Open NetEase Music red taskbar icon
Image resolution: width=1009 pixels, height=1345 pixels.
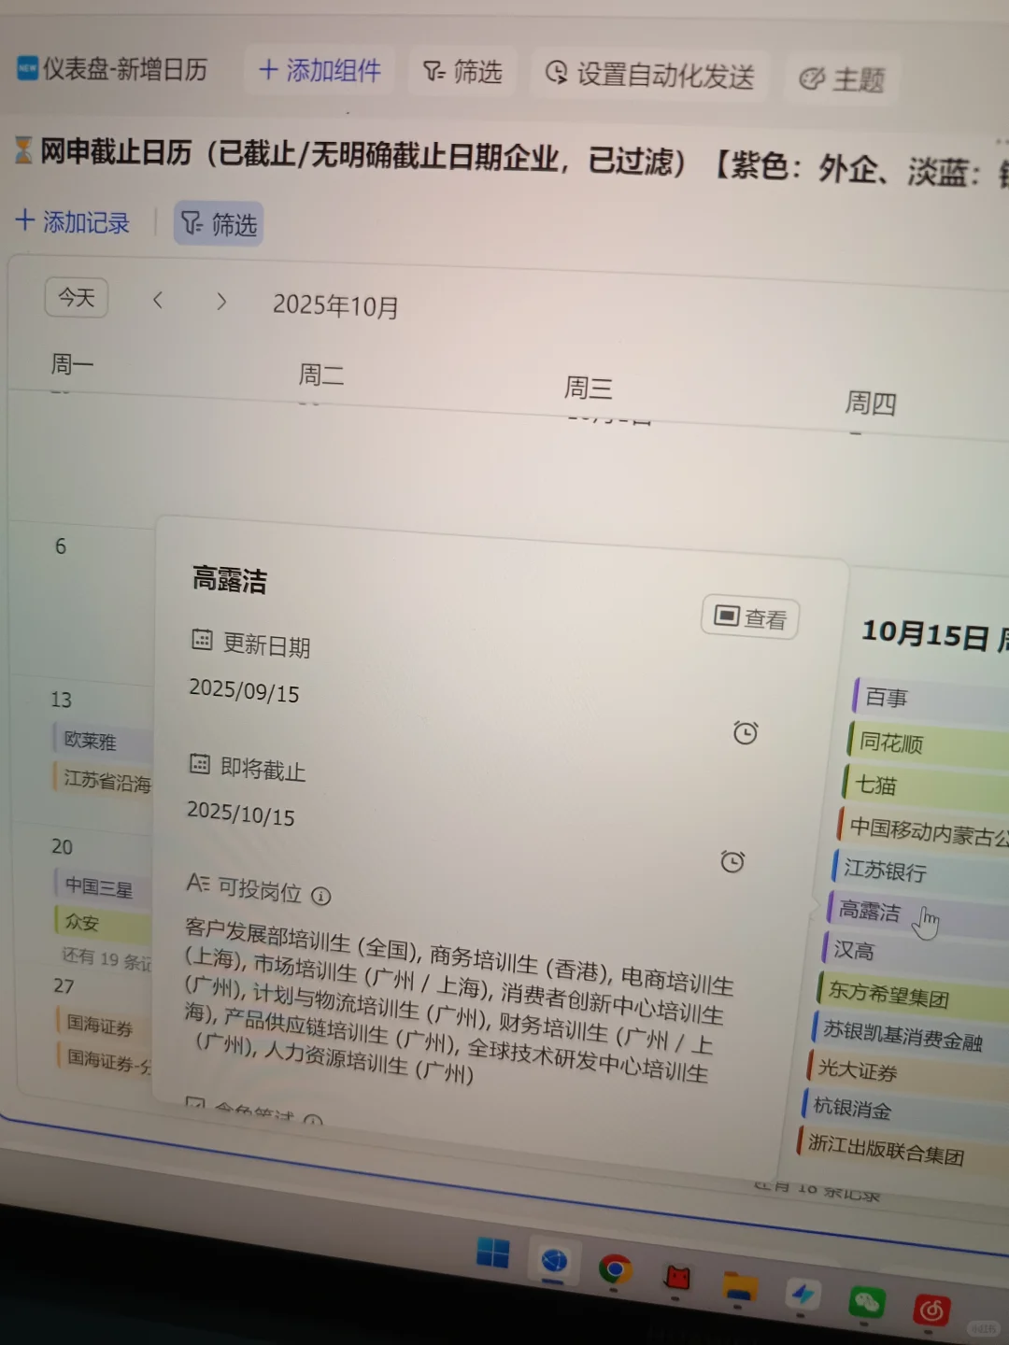pyautogui.click(x=931, y=1310)
